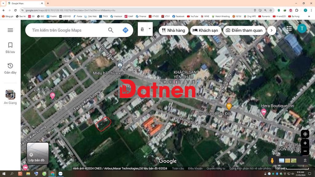
Task: Open the An Giang recent thumbnail
Action: [x=10, y=95]
